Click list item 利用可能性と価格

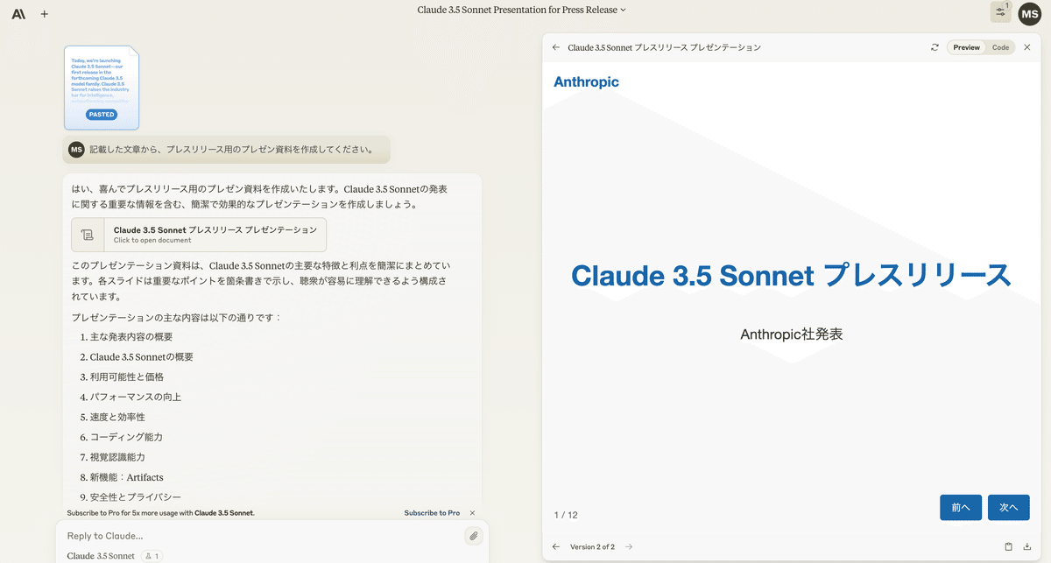127,377
